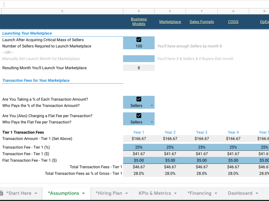Switch to the KPIs & Metrics tab

coord(155,193)
